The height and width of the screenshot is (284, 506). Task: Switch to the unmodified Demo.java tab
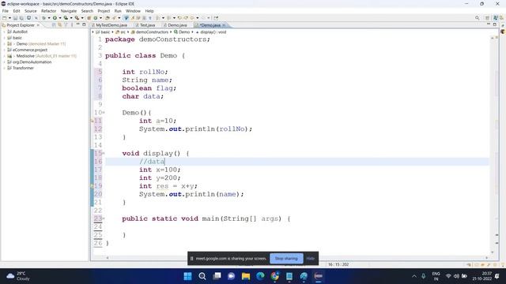click(176, 25)
